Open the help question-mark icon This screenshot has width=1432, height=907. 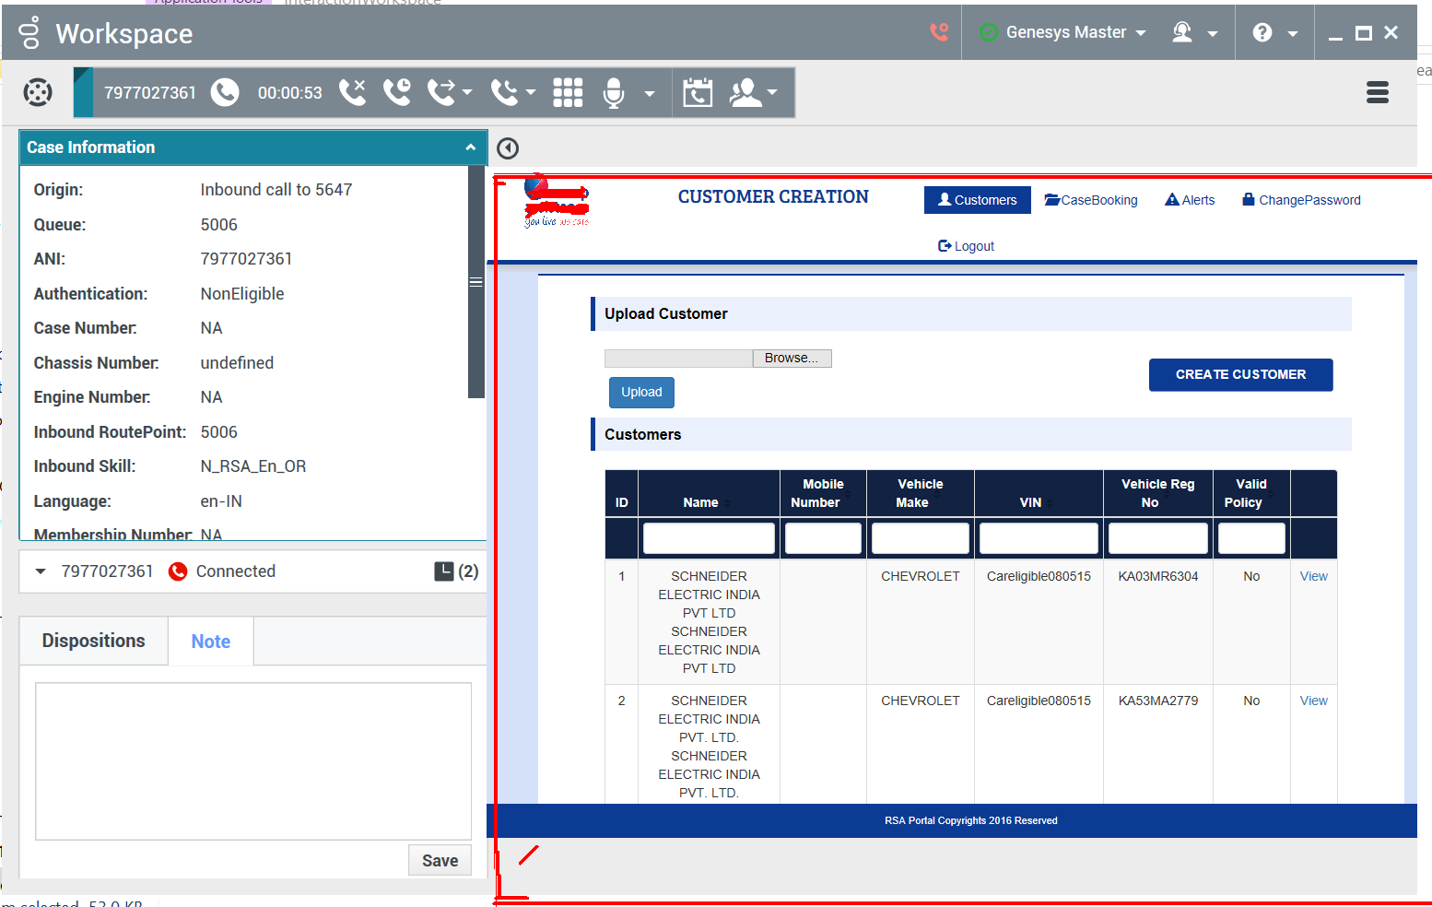1262,32
